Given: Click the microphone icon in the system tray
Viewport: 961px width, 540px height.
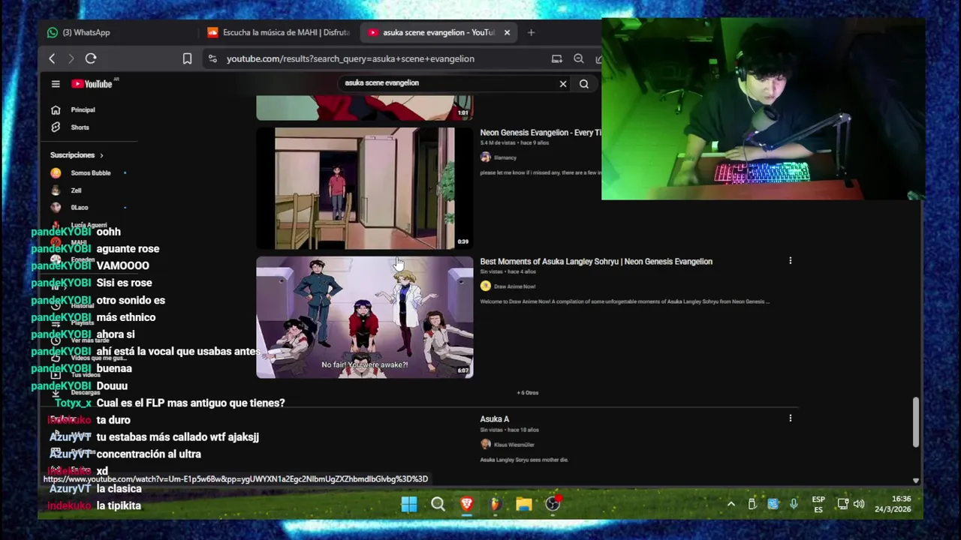Looking at the screenshot, I should click(x=794, y=504).
